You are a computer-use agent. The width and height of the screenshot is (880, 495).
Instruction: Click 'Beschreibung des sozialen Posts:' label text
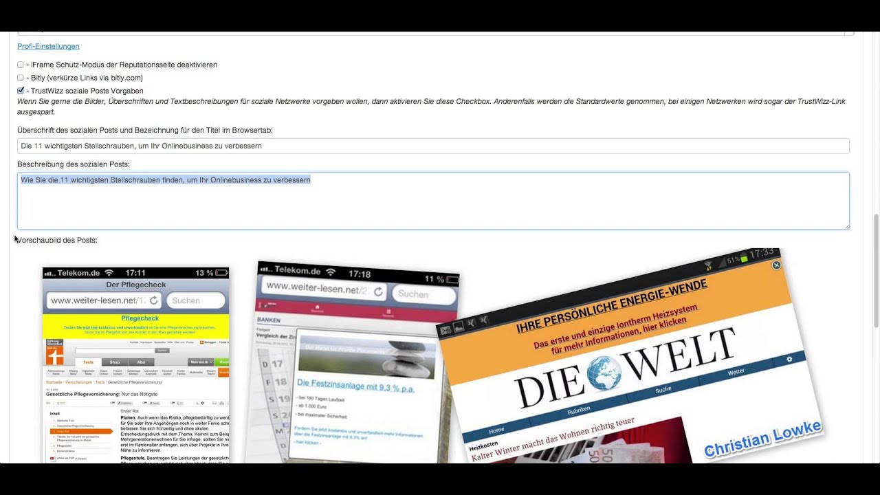pyautogui.click(x=74, y=164)
